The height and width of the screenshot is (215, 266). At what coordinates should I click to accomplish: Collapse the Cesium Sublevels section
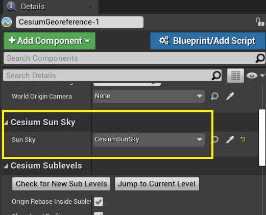click(x=6, y=166)
